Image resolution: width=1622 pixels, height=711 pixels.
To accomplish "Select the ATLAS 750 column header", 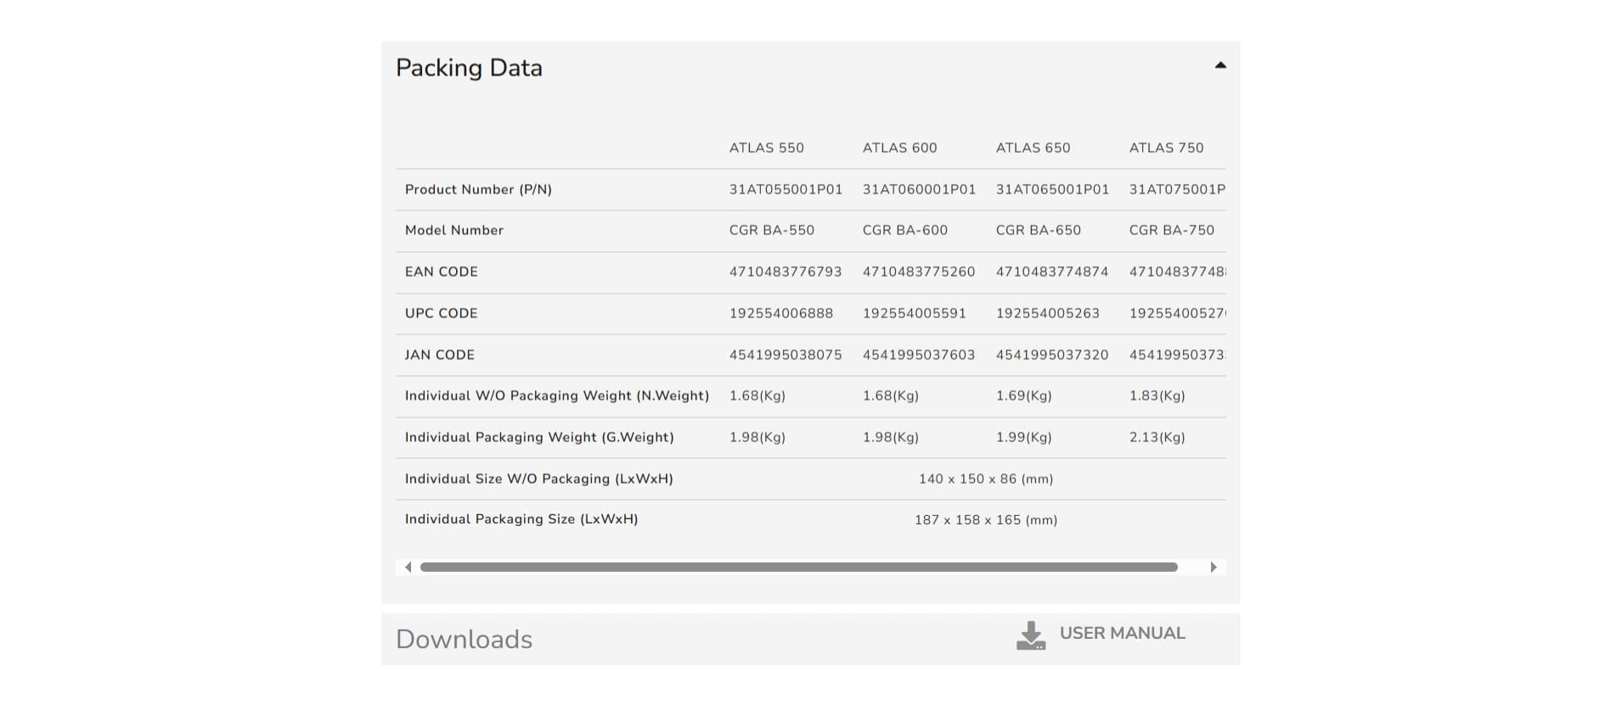I will [1166, 148].
